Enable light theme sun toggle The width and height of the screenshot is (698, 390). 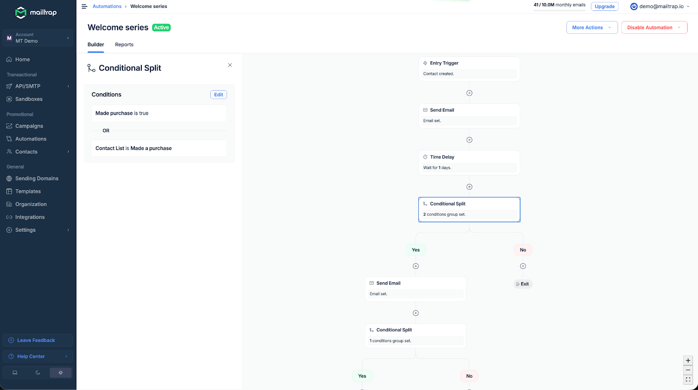(x=61, y=373)
